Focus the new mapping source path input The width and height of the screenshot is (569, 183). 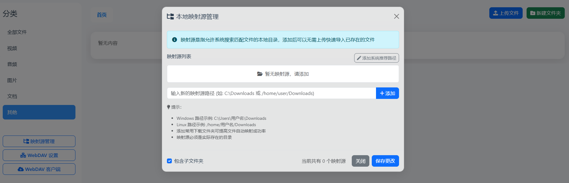pos(271,93)
